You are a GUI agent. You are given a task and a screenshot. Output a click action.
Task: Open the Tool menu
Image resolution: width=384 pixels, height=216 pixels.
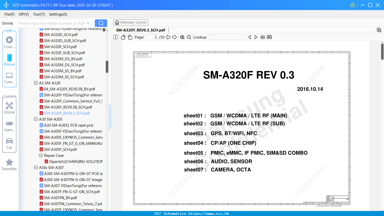[x=39, y=14]
